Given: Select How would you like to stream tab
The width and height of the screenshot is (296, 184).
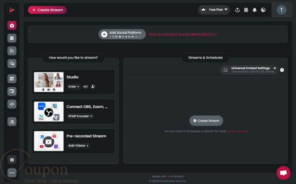Looking at the screenshot, I should tap(73, 58).
